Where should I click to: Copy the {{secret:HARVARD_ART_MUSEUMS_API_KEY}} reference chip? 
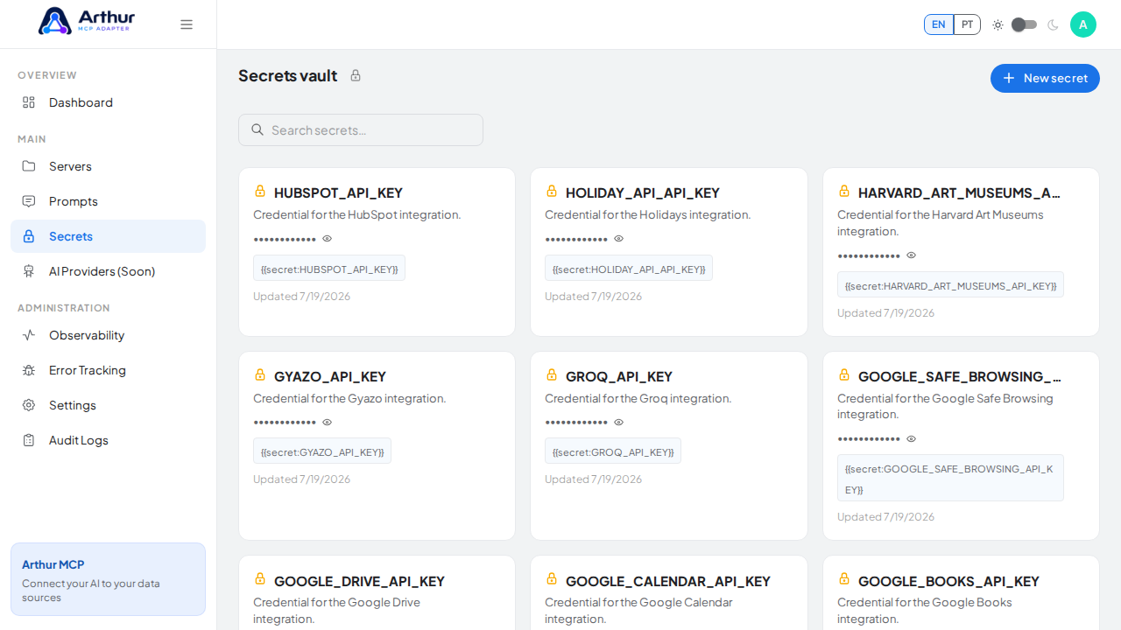click(950, 285)
